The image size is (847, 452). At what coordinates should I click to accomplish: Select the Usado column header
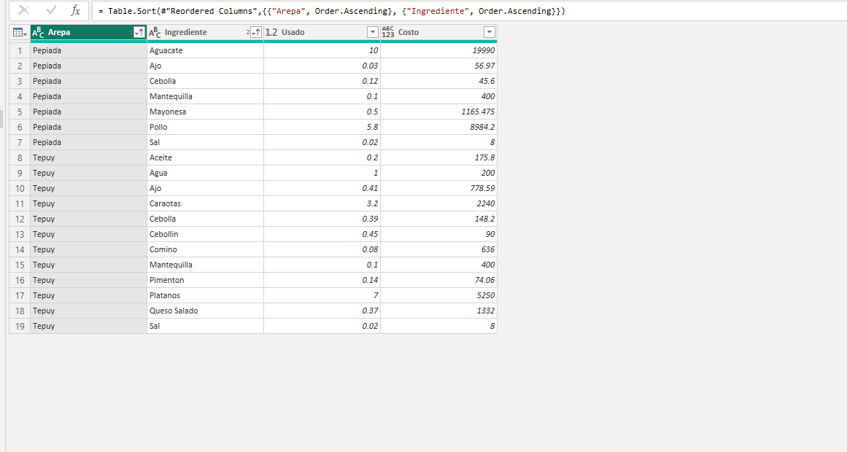point(322,32)
